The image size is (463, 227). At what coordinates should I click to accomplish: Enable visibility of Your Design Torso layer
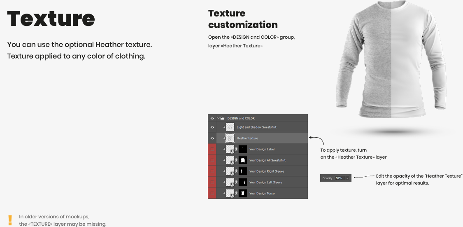point(212,193)
